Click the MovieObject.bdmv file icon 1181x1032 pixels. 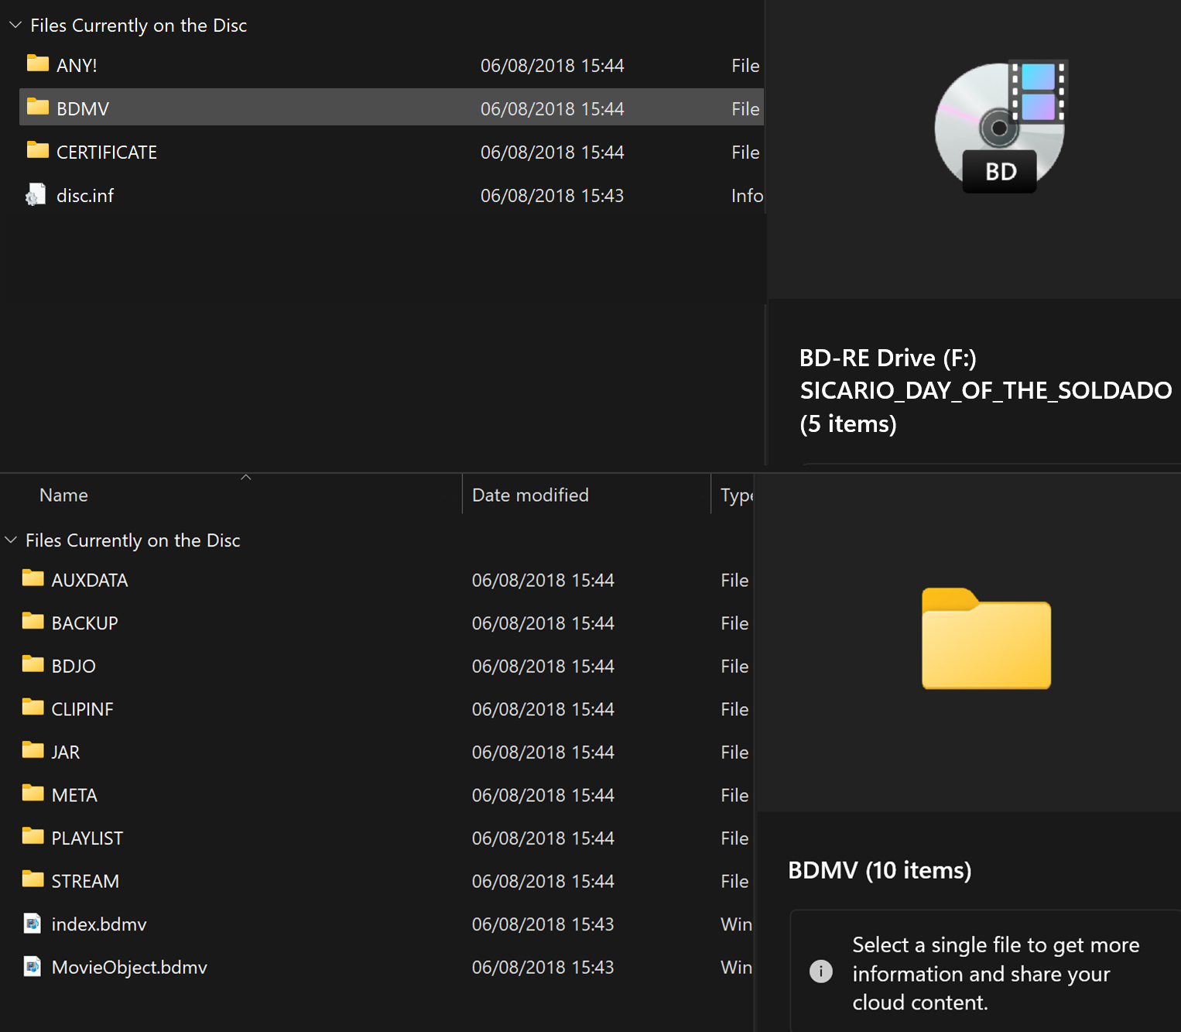point(33,967)
